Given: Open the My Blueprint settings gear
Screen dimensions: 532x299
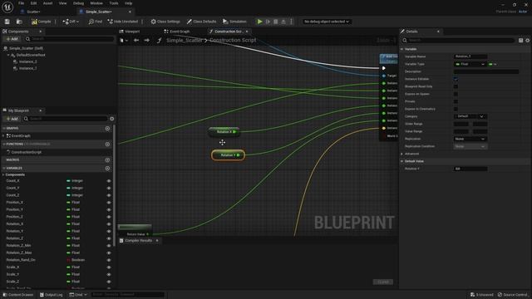Looking at the screenshot, I should 112,119.
